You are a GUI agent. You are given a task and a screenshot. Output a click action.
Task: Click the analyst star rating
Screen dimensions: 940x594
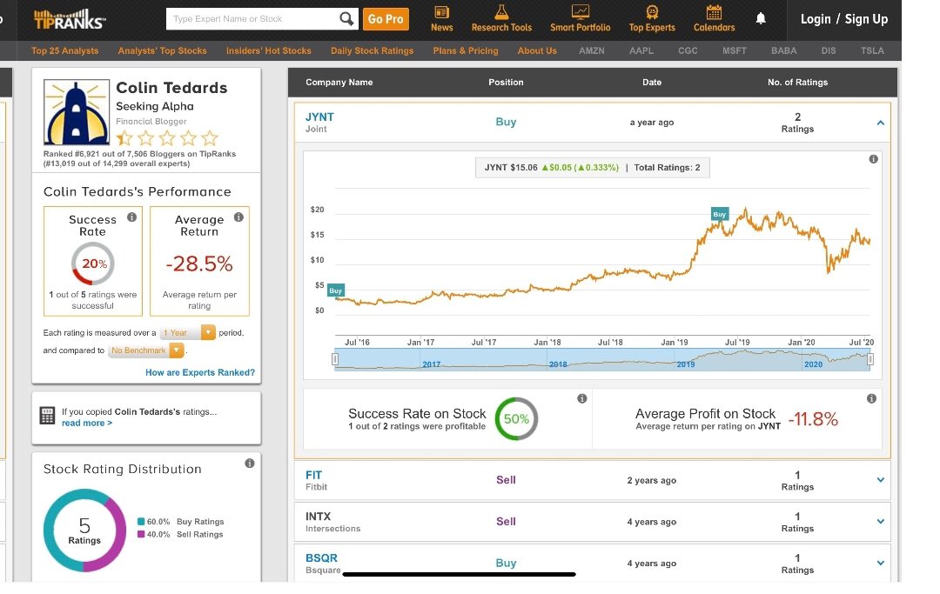(x=167, y=138)
